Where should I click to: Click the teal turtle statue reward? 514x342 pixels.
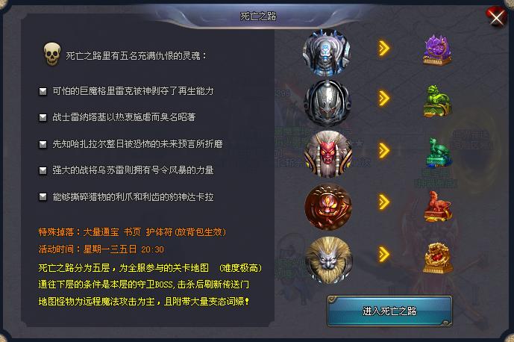click(439, 152)
